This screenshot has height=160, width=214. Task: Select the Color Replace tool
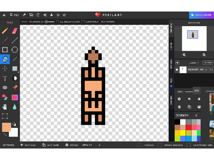tap(5, 97)
